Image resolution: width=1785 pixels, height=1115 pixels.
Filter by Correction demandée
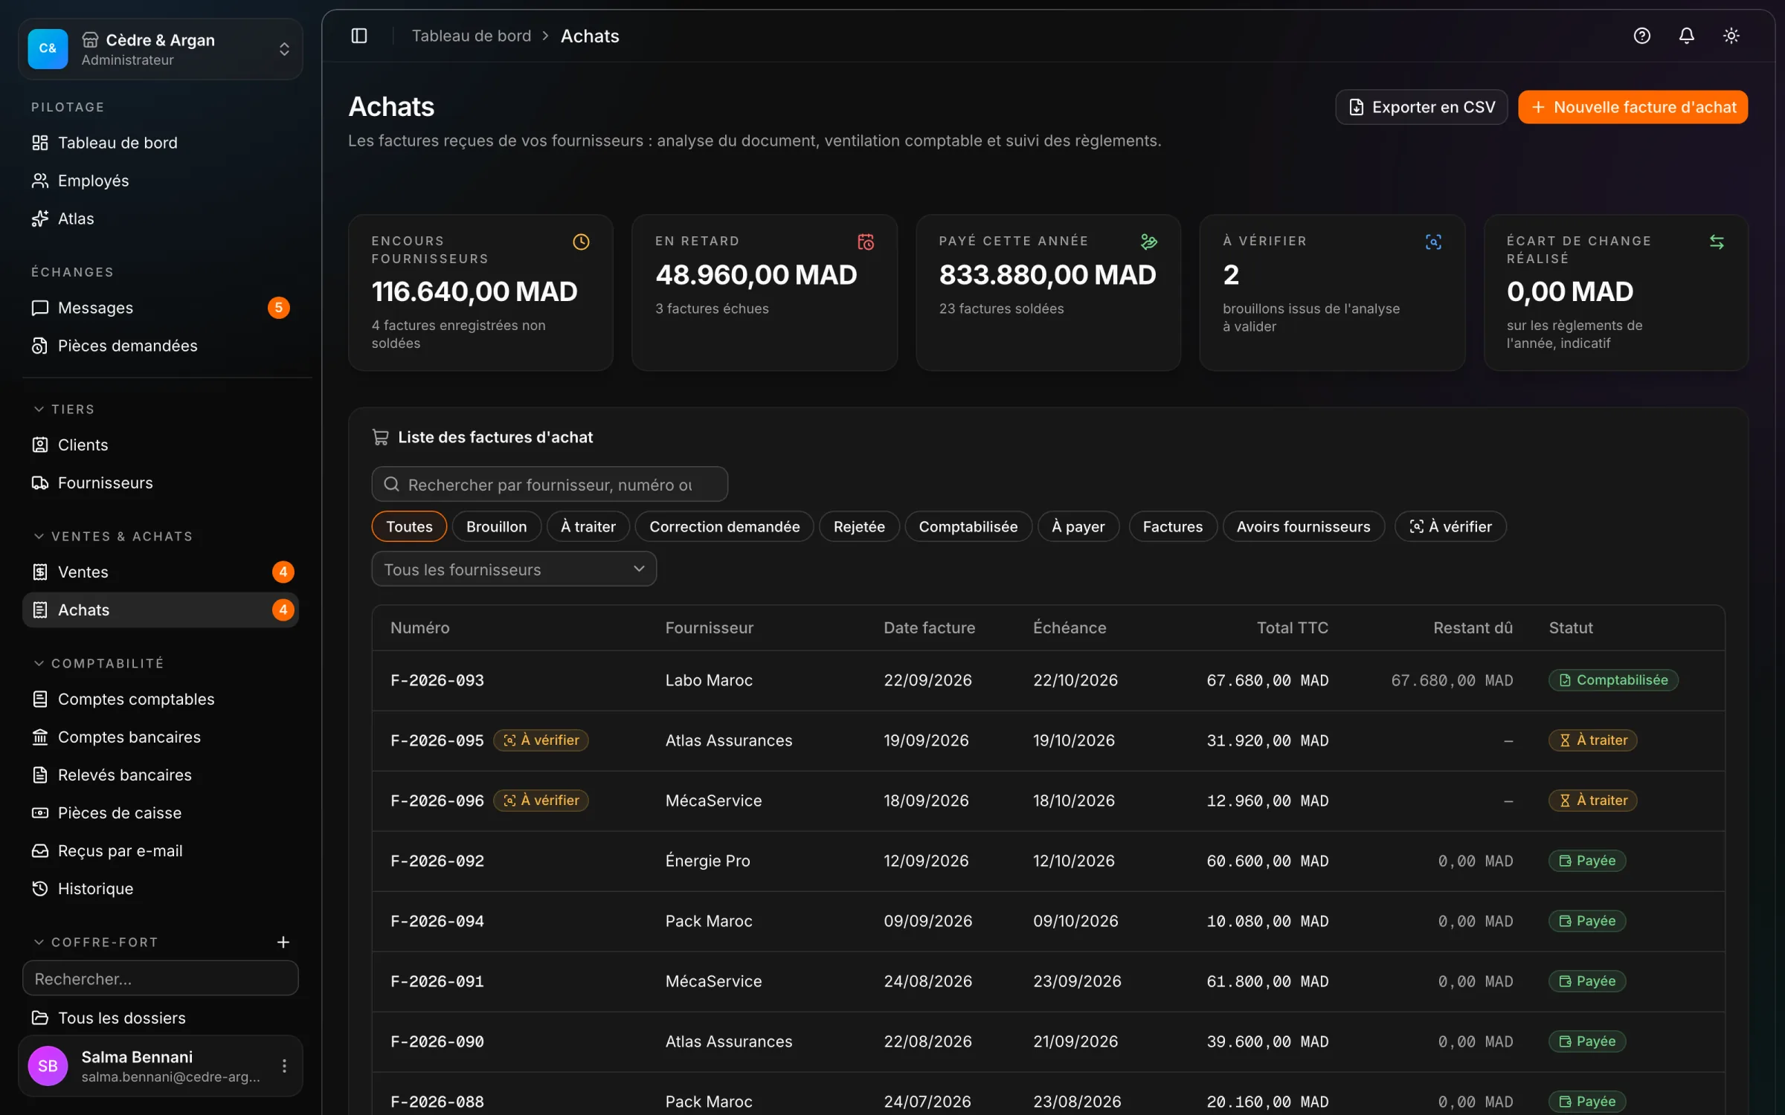coord(724,526)
